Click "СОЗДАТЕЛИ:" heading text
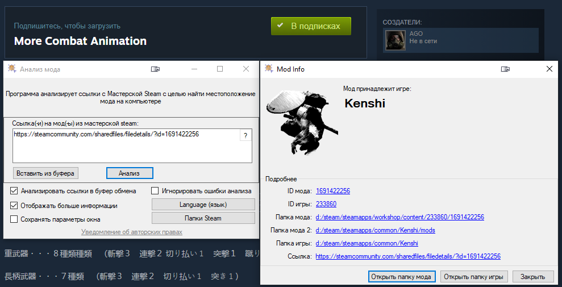The width and height of the screenshot is (562, 287). click(402, 22)
